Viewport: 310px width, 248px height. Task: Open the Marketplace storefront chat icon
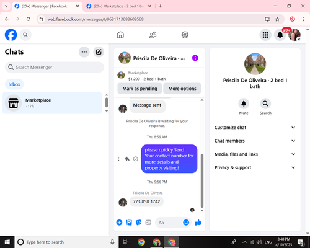coord(13,103)
